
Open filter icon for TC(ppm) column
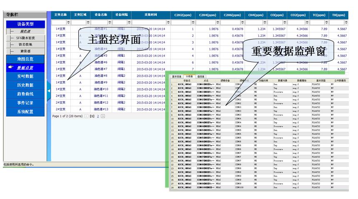(326, 22)
